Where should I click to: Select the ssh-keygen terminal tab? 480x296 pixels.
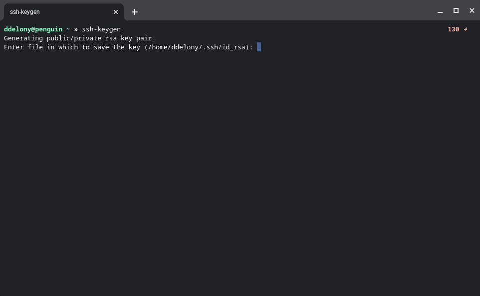click(64, 12)
